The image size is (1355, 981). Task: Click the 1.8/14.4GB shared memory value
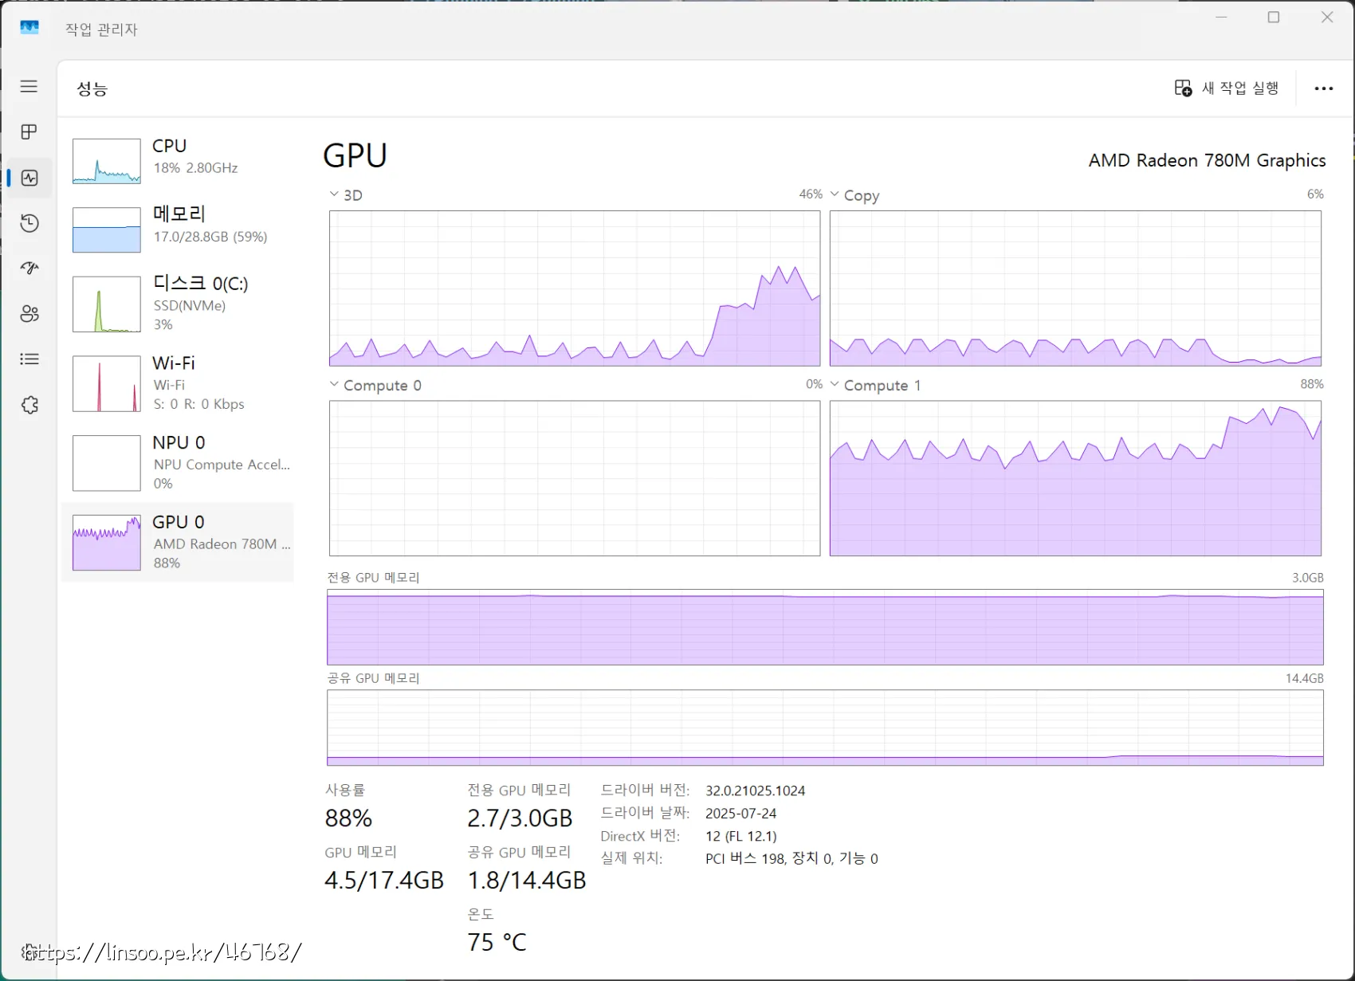tap(527, 881)
